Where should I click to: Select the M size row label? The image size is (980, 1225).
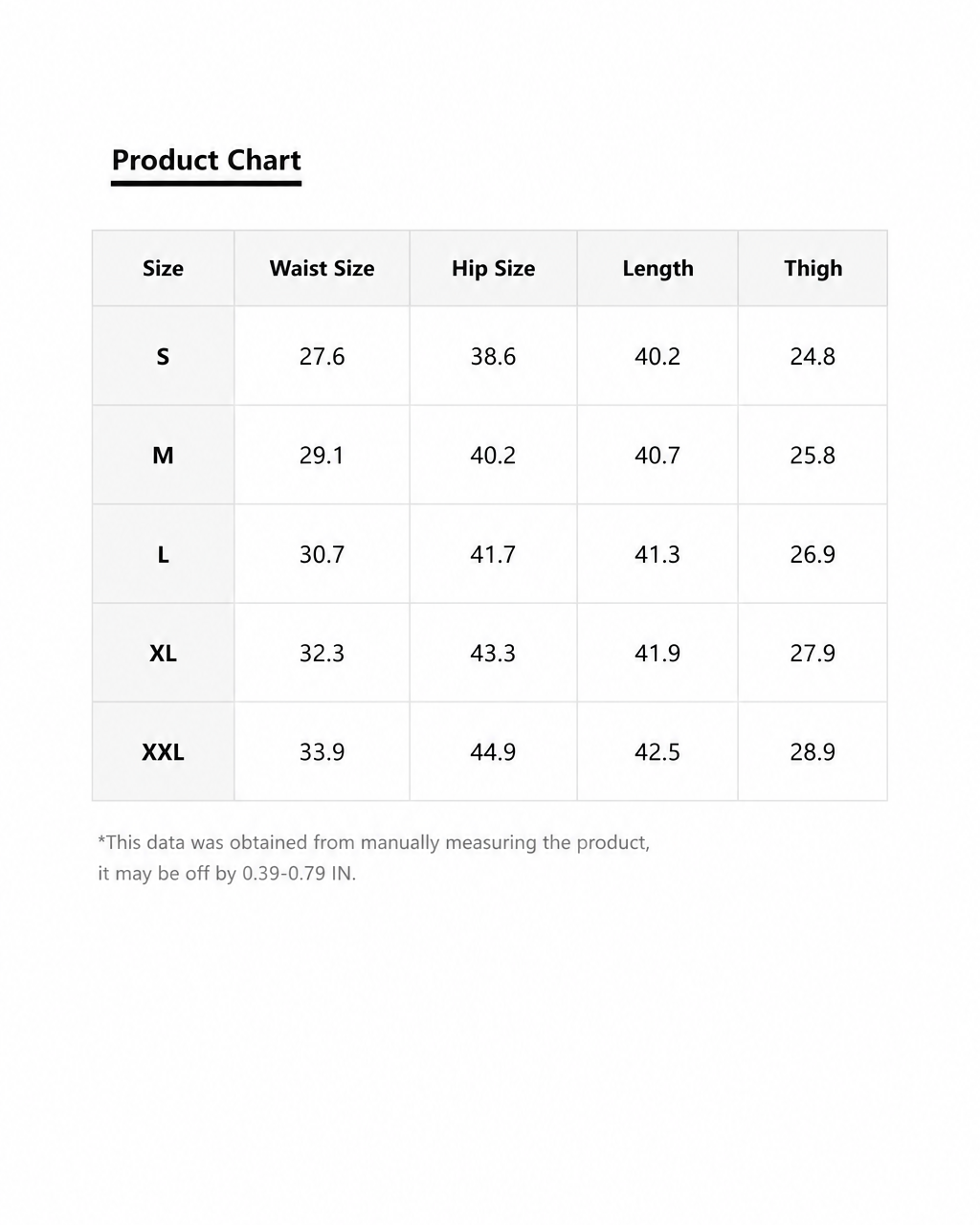point(163,456)
